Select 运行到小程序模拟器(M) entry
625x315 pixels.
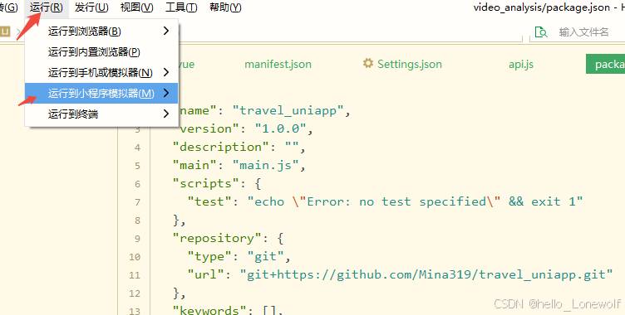pyautogui.click(x=101, y=93)
